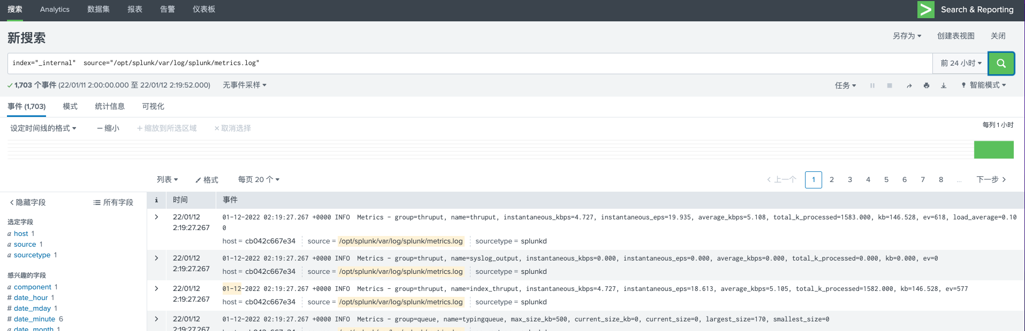Screen dimensions: 1025x331
Task: Open 前 24 小时 time range picker
Action: click(961, 63)
